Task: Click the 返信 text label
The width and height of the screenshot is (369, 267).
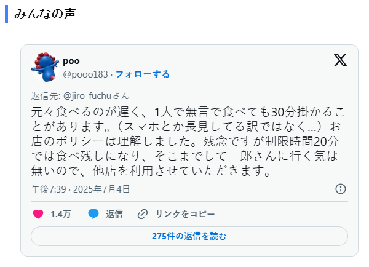Action: click(114, 214)
